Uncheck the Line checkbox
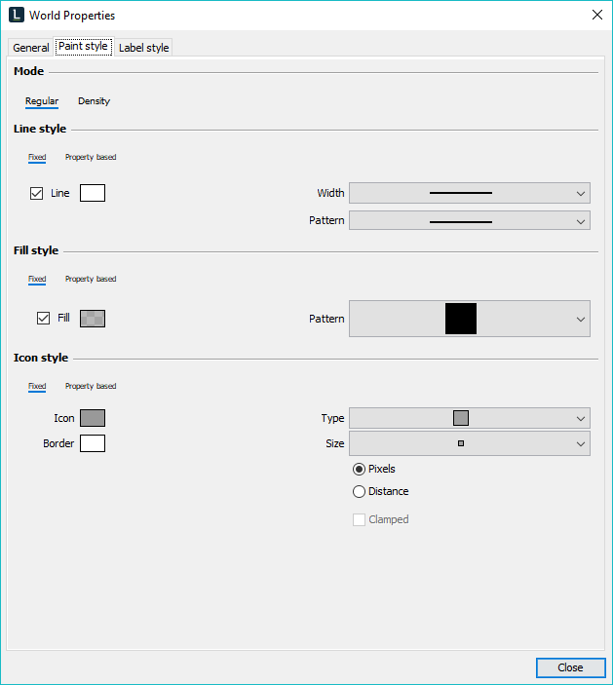613x685 pixels. tap(37, 193)
